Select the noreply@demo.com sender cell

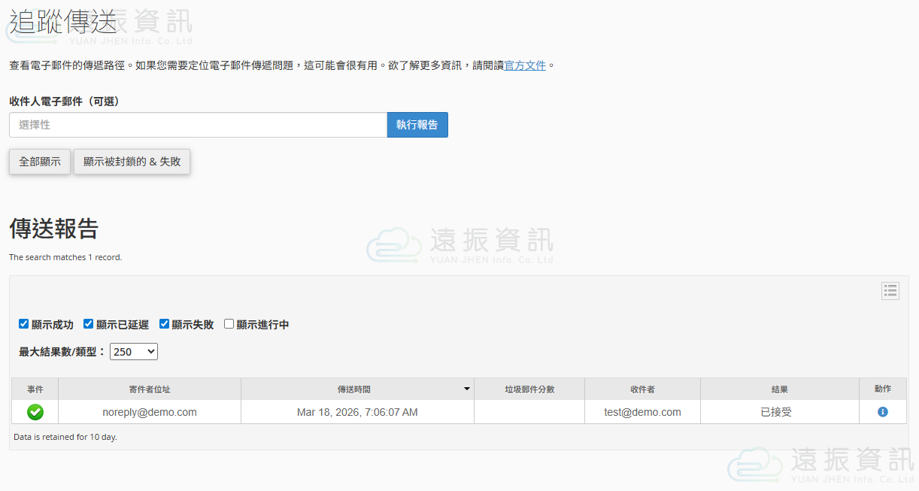coord(150,412)
